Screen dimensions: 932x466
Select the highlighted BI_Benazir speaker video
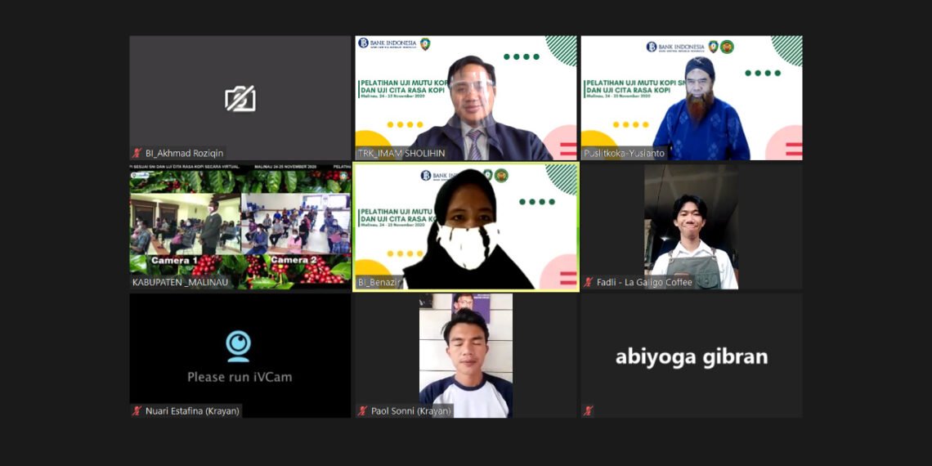pyautogui.click(x=466, y=227)
